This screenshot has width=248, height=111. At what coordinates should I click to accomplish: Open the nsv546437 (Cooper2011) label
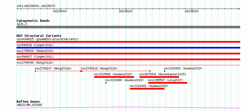[35, 57]
